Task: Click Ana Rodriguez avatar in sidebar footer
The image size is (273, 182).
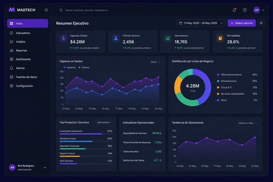Action: click(x=12, y=167)
